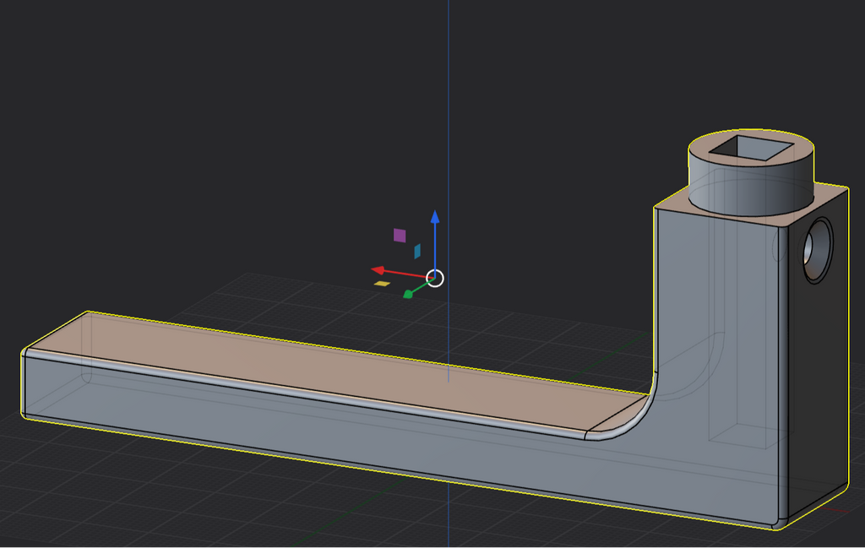Image resolution: width=865 pixels, height=548 pixels.
Task: Select the cylindrical boss on the block
Action: [751, 172]
